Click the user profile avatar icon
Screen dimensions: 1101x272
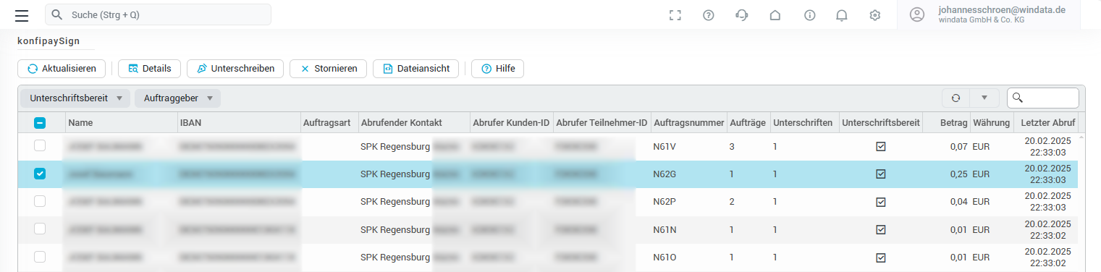click(917, 15)
